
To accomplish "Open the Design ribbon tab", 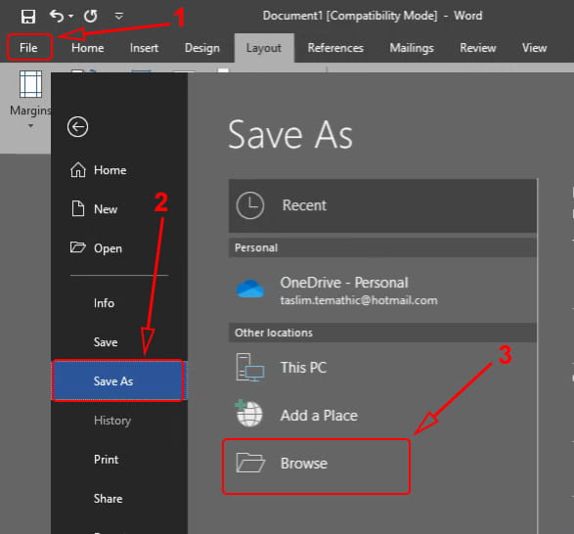I will click(202, 48).
